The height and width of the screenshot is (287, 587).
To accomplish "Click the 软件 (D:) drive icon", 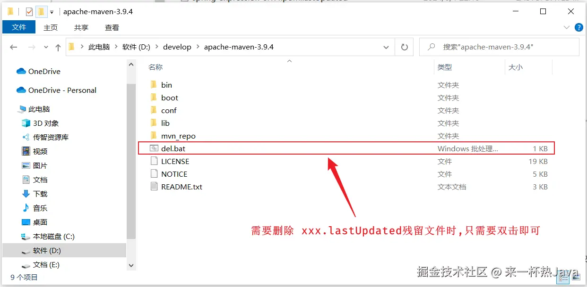I will [26, 251].
